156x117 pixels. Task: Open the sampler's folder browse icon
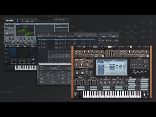38,34
